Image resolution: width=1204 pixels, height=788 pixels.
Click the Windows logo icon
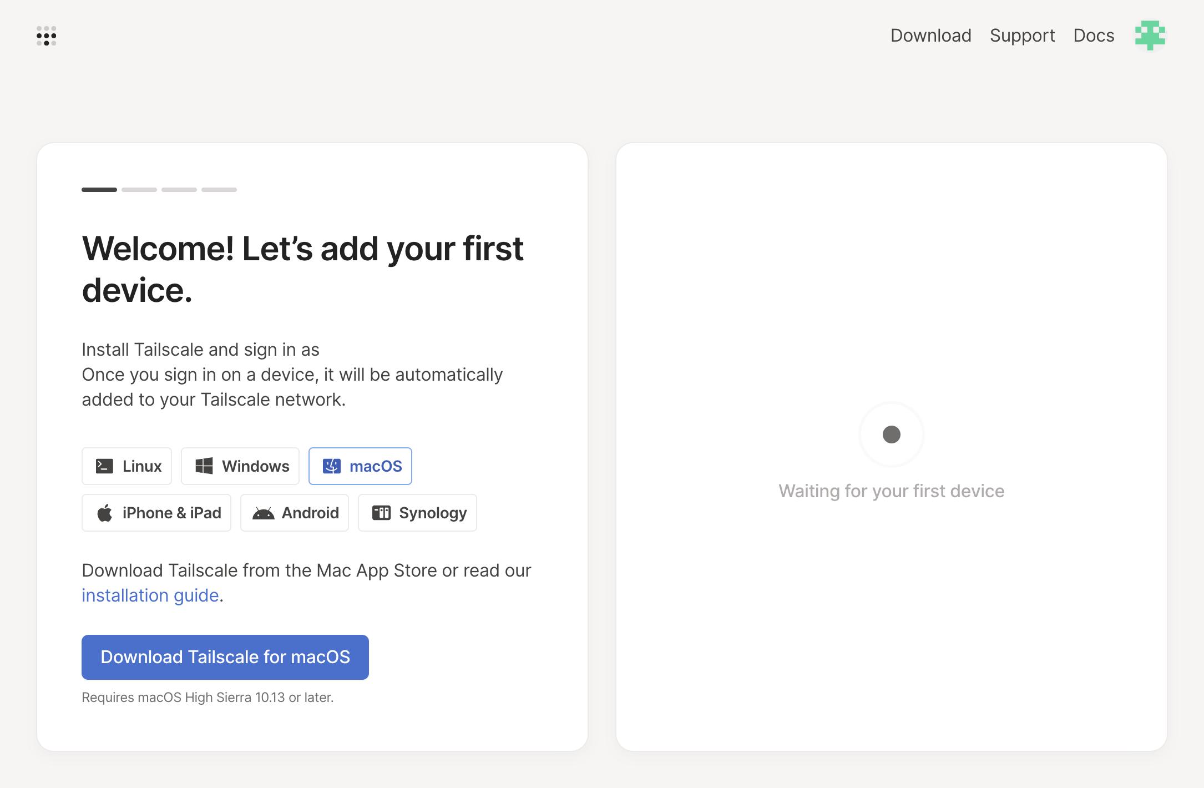[x=204, y=466]
